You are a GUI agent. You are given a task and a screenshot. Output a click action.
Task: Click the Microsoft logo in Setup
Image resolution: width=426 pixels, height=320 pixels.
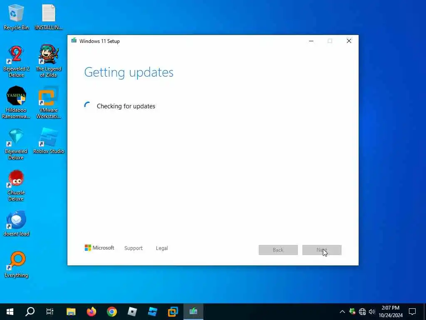coord(99,248)
